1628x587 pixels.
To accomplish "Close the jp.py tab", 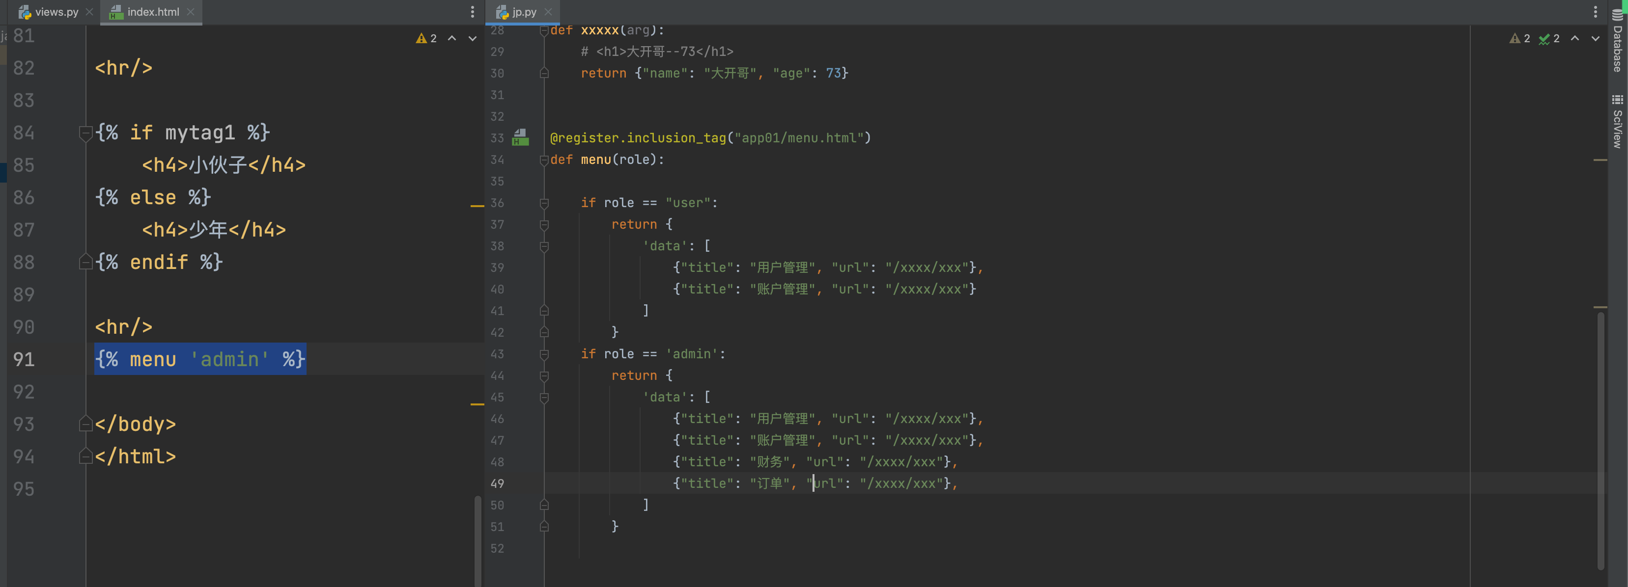I will [x=548, y=11].
